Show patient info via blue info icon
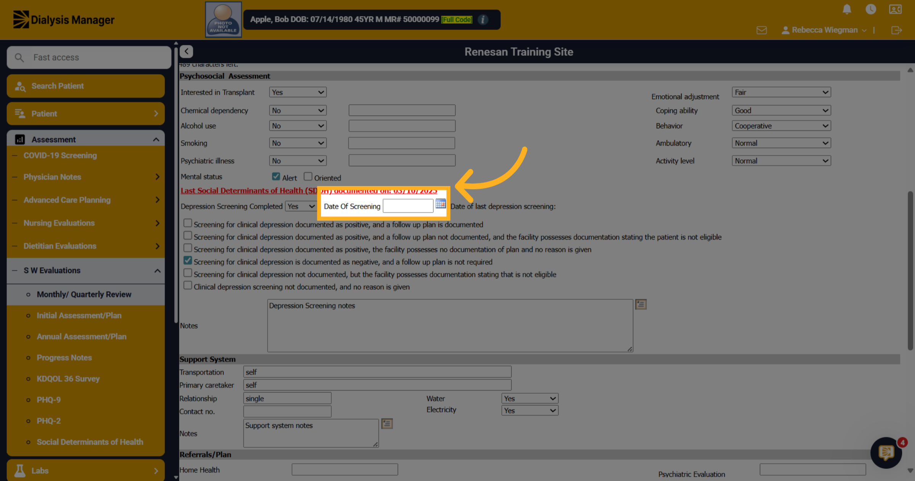The height and width of the screenshot is (481, 915). [483, 19]
